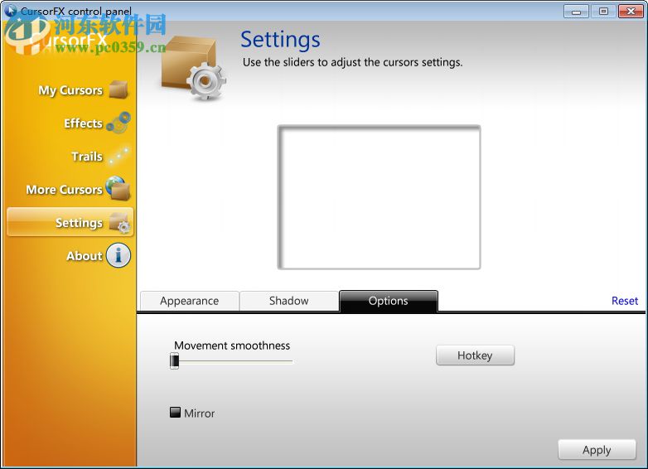Click Settings box-with-gear sidebar icon
The width and height of the screenshot is (648, 469).
click(x=120, y=222)
